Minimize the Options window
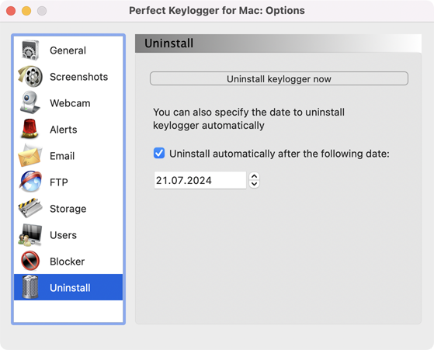The width and height of the screenshot is (434, 350). point(26,11)
